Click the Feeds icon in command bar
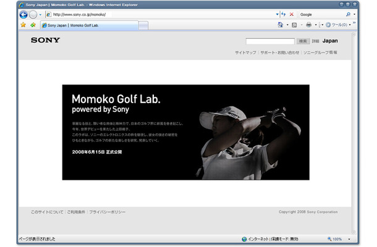The image size is (377, 247). 294,25
